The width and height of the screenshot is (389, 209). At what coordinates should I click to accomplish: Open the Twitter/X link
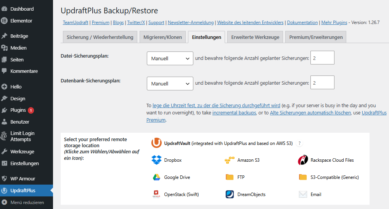pyautogui.click(x=136, y=23)
